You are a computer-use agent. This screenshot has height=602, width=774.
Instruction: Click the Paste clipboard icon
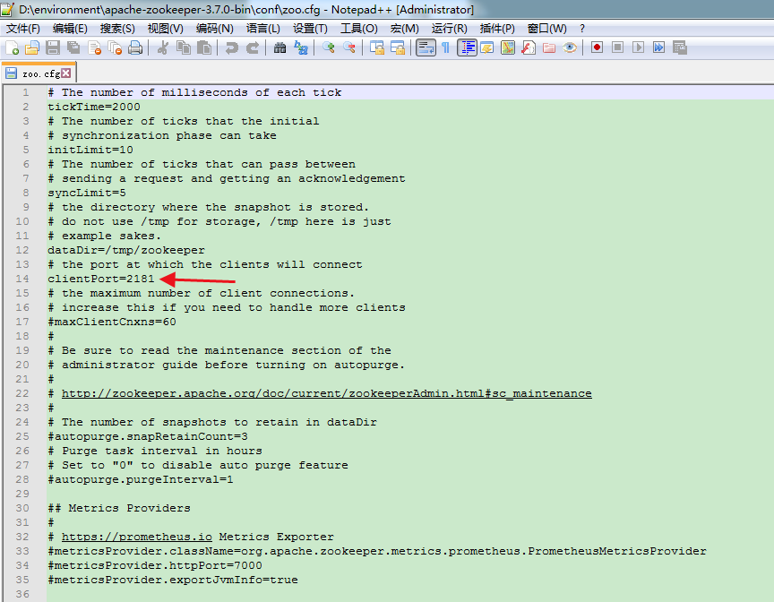pos(204,47)
